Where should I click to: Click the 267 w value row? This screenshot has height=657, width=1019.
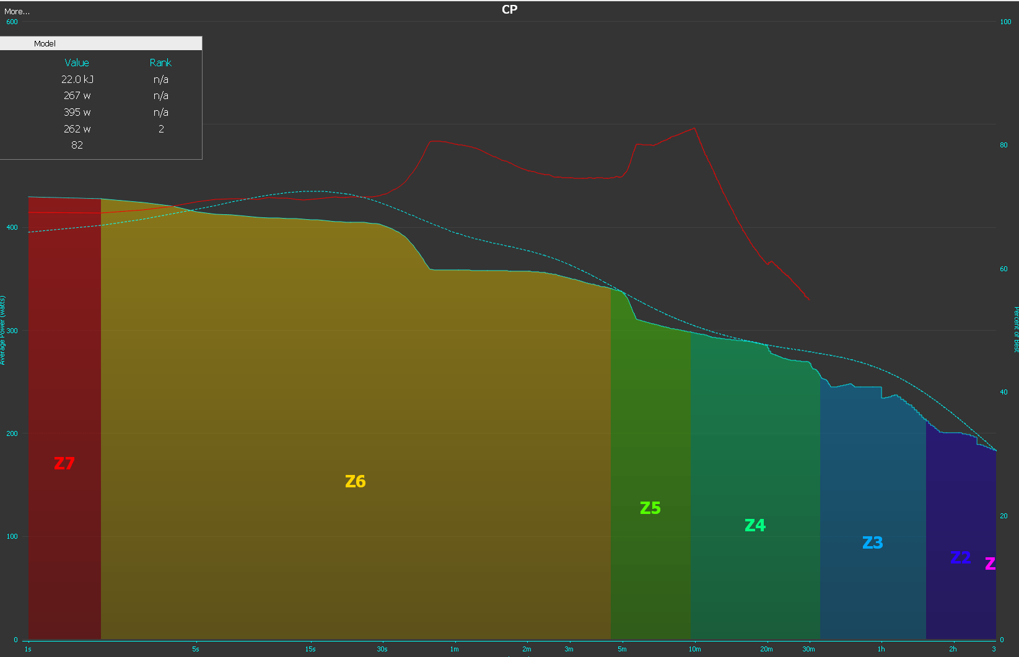(x=76, y=95)
